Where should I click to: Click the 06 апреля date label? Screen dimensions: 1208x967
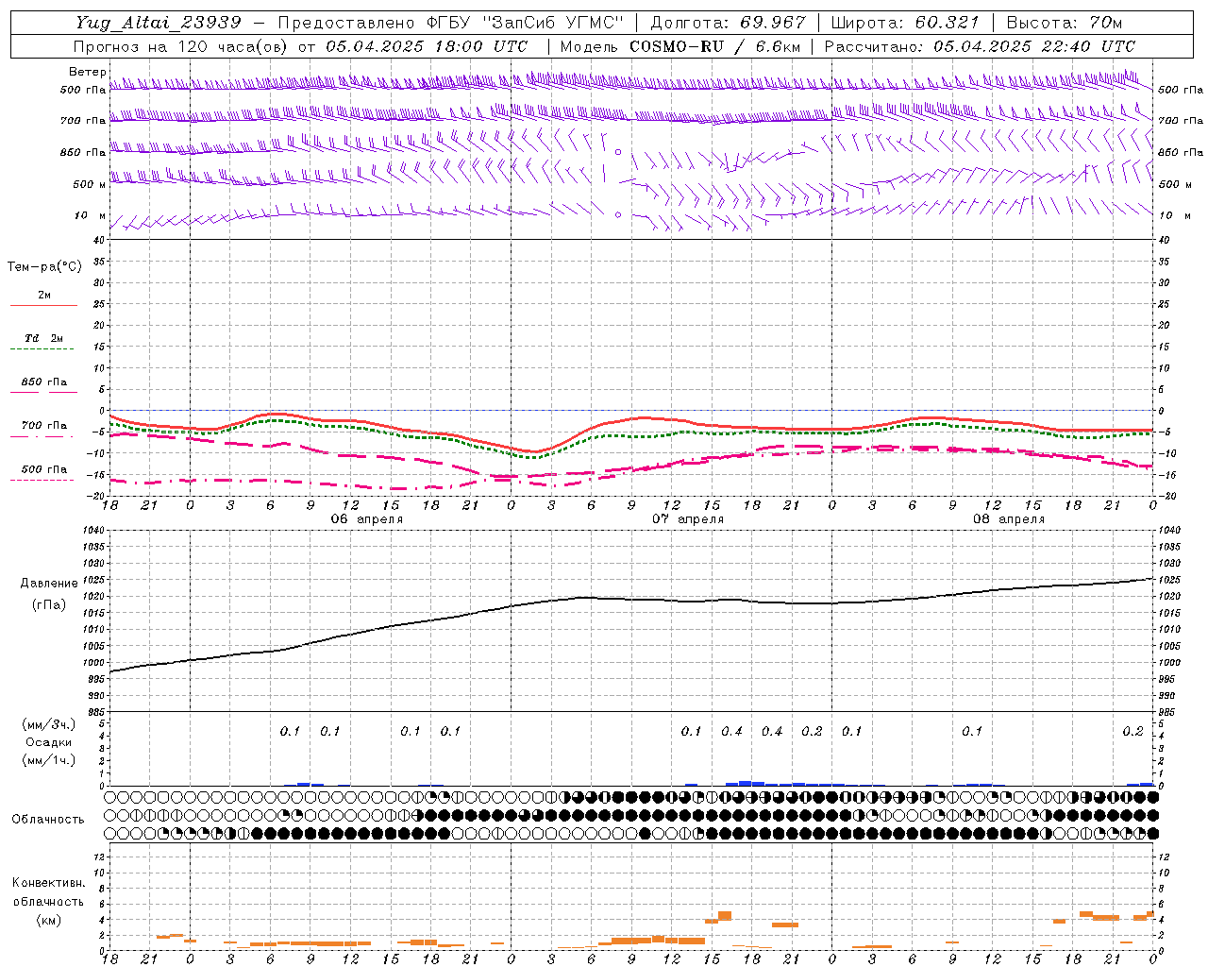click(366, 519)
